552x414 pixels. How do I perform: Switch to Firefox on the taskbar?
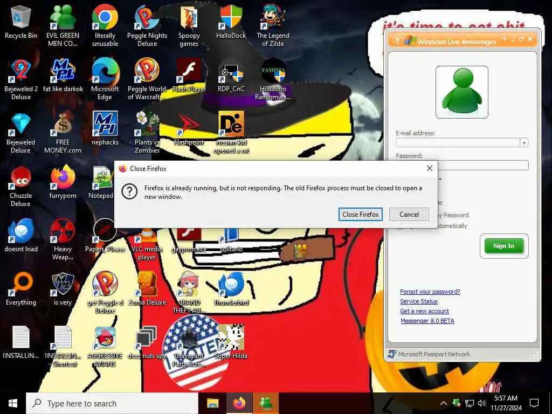click(x=239, y=403)
